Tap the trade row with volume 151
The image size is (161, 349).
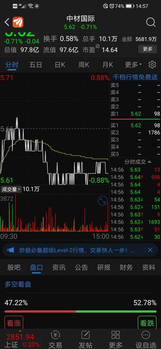point(135,207)
